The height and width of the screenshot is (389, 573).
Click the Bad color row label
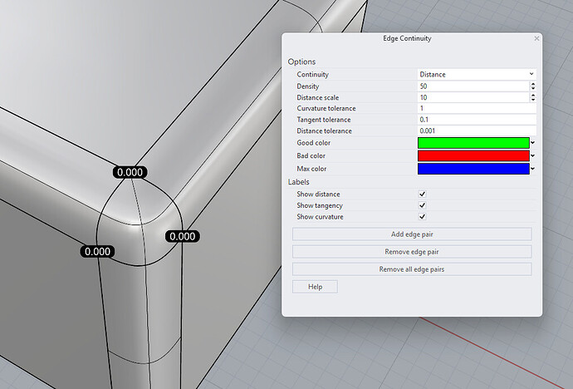[311, 155]
